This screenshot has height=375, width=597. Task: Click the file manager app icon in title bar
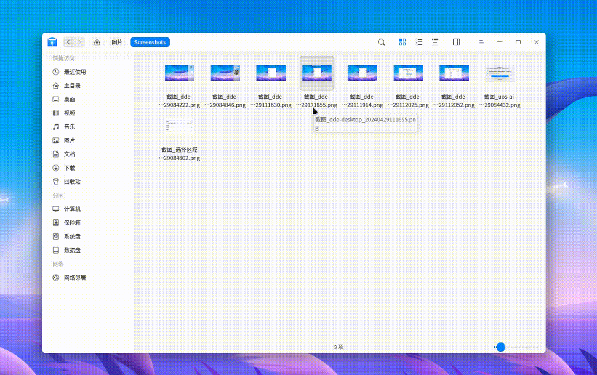tap(52, 42)
